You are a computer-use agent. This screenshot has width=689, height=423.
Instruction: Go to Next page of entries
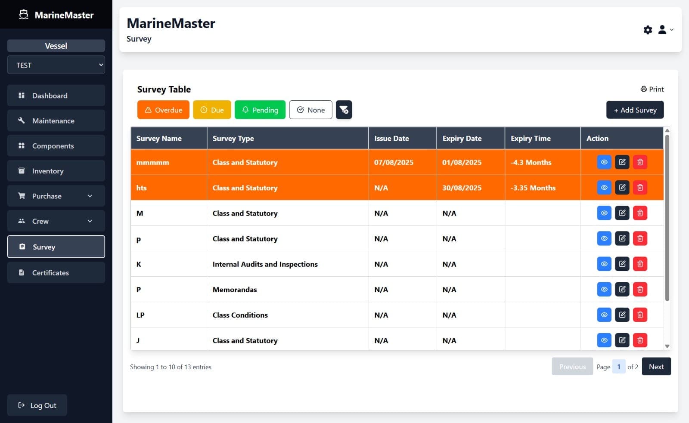click(x=656, y=367)
